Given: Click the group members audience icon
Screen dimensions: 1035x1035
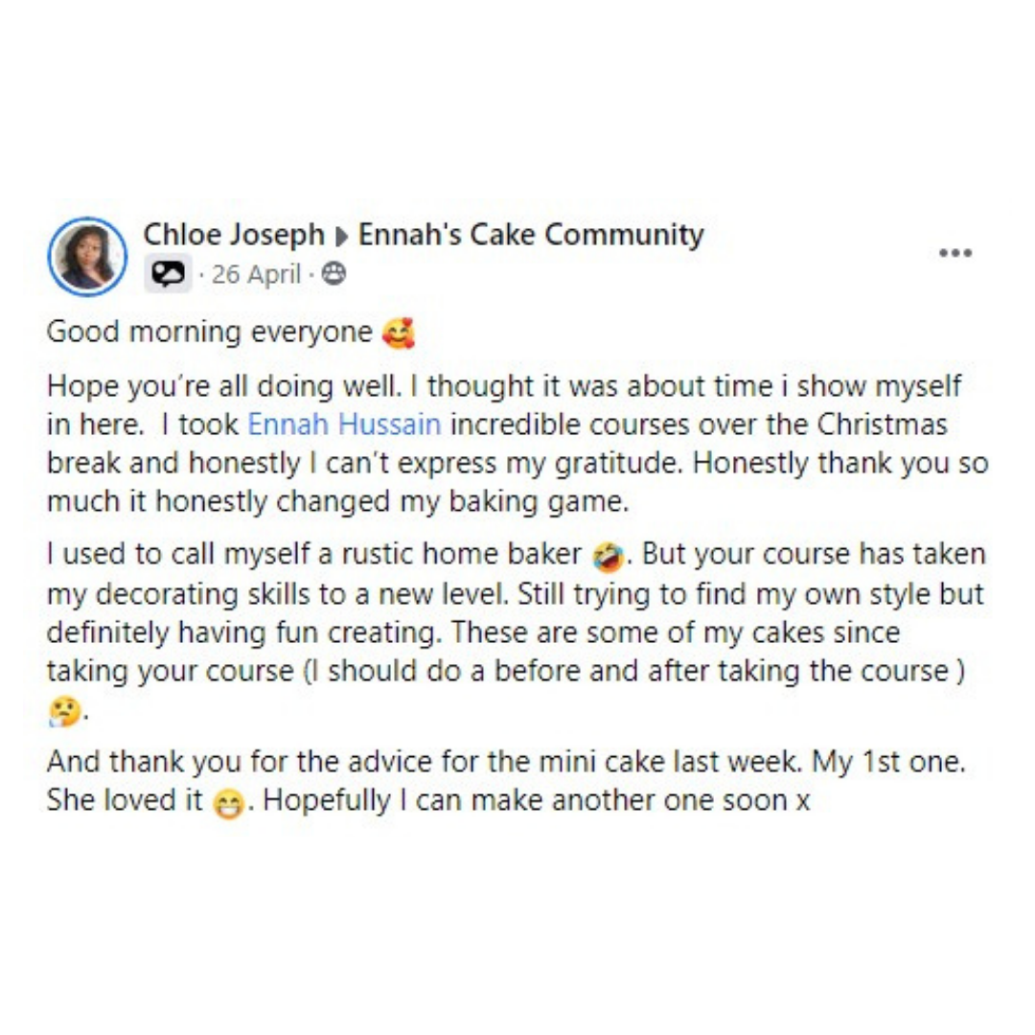Looking at the screenshot, I should coord(333,273).
